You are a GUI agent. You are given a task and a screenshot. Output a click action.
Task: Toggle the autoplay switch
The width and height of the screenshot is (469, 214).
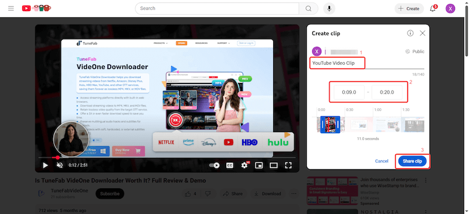point(214,165)
